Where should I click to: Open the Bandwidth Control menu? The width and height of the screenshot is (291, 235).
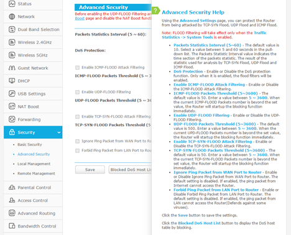[x=33, y=226]
